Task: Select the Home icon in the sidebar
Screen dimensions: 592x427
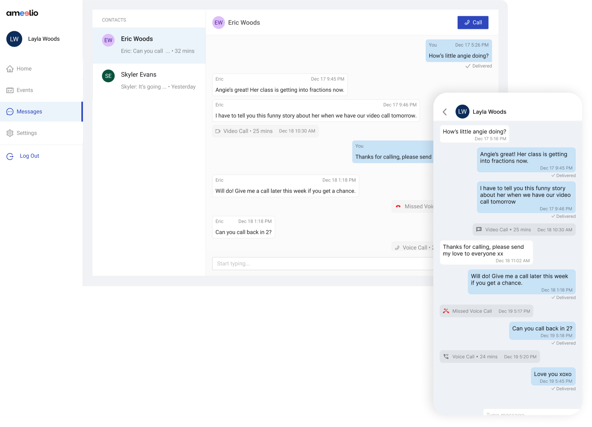Action: (10, 68)
